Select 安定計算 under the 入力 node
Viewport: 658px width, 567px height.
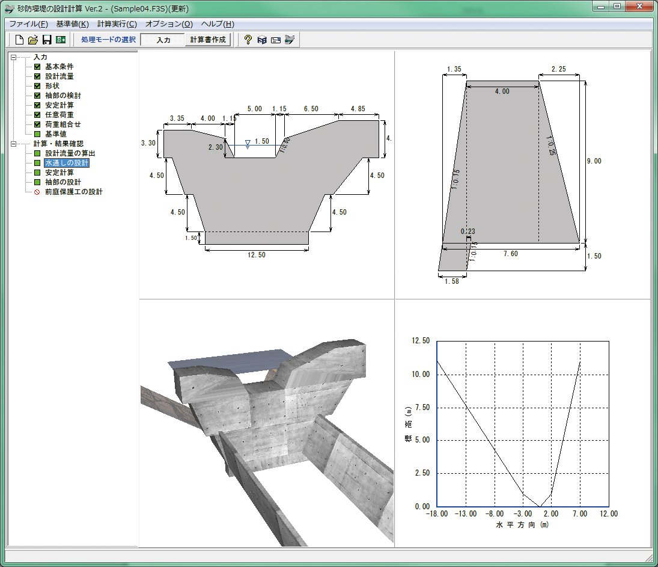pos(59,105)
